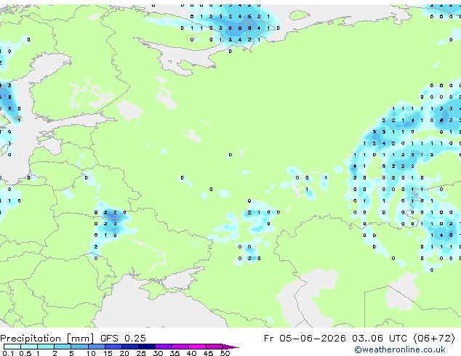Click the '10' legend scale label
461x356 pixels.
91,353
